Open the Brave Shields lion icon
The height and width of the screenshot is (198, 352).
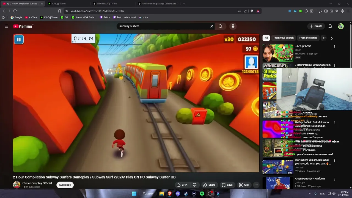coord(252,11)
